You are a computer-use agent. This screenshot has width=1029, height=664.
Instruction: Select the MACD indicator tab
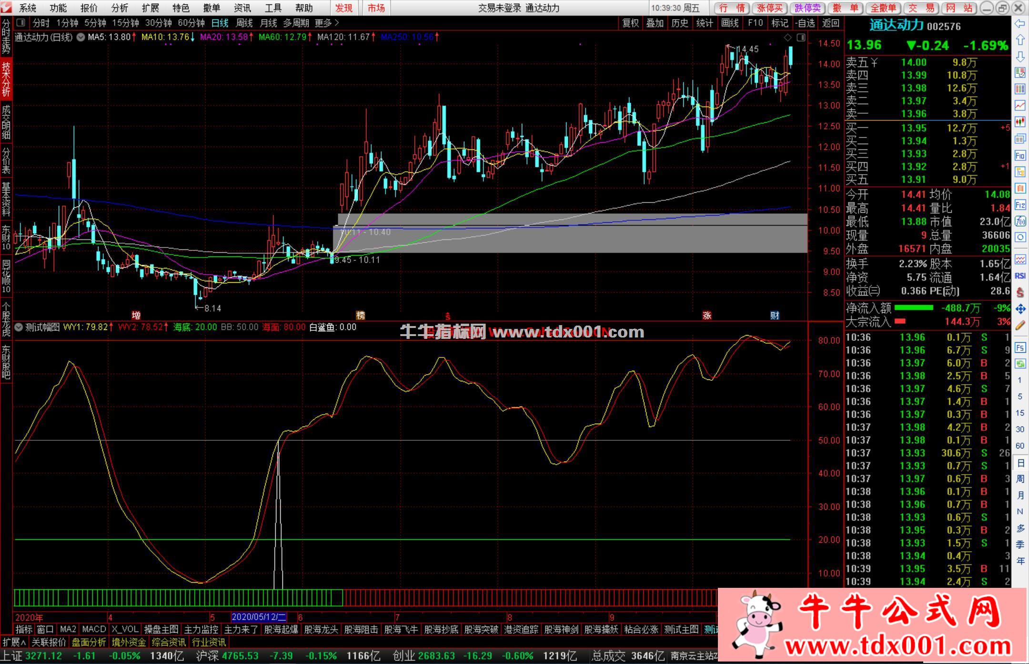[x=94, y=629]
